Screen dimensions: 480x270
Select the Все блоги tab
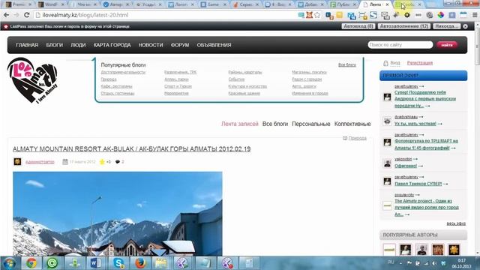click(x=275, y=124)
